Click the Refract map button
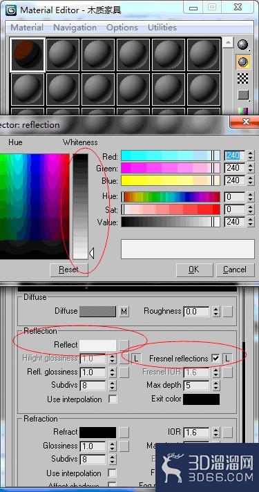Viewport: 259px width, 492px height. (x=124, y=433)
